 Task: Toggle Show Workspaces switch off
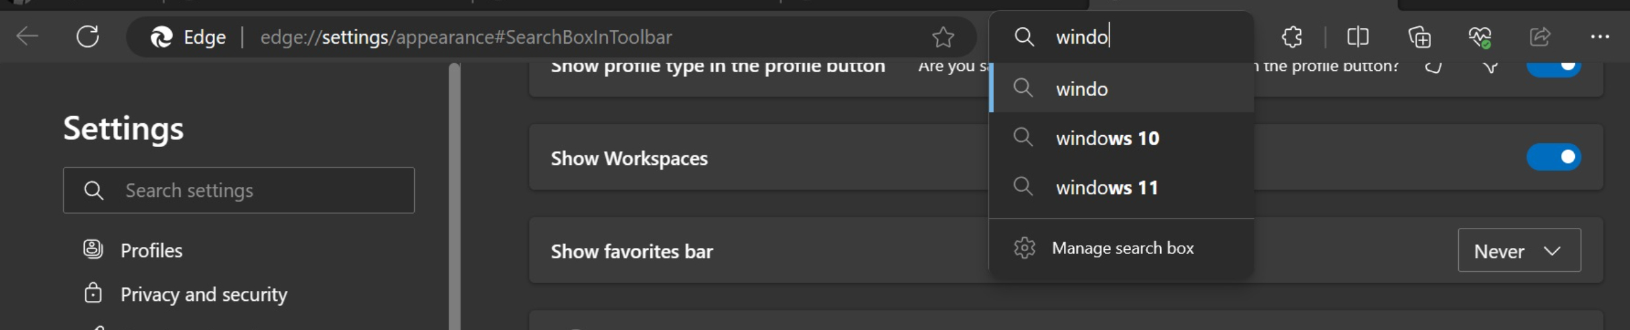point(1554,157)
